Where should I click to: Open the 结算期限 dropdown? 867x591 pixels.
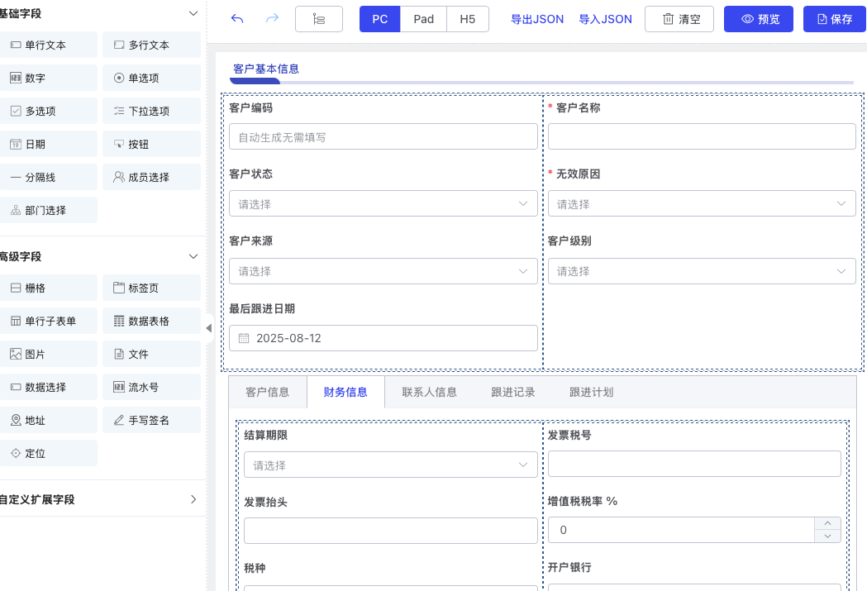(391, 465)
